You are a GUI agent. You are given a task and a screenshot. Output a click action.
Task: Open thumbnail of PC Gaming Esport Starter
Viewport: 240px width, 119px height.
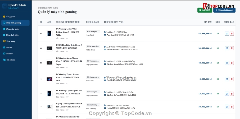click(49, 79)
